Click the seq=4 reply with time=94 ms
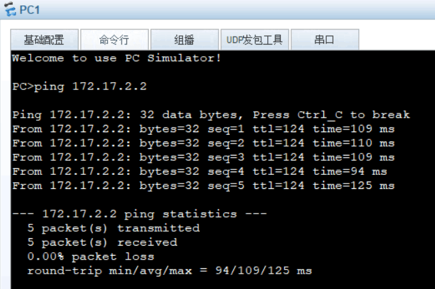 200,172
